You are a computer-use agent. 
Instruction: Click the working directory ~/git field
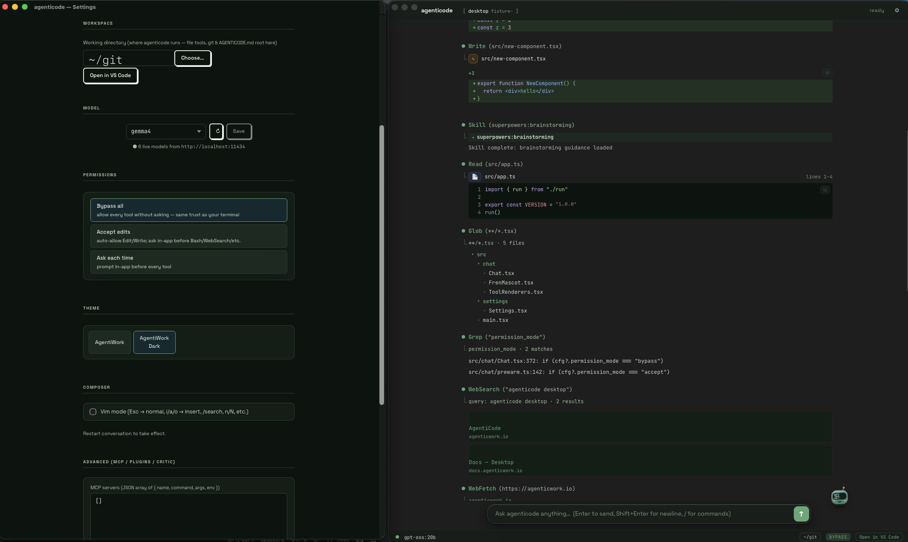point(128,58)
